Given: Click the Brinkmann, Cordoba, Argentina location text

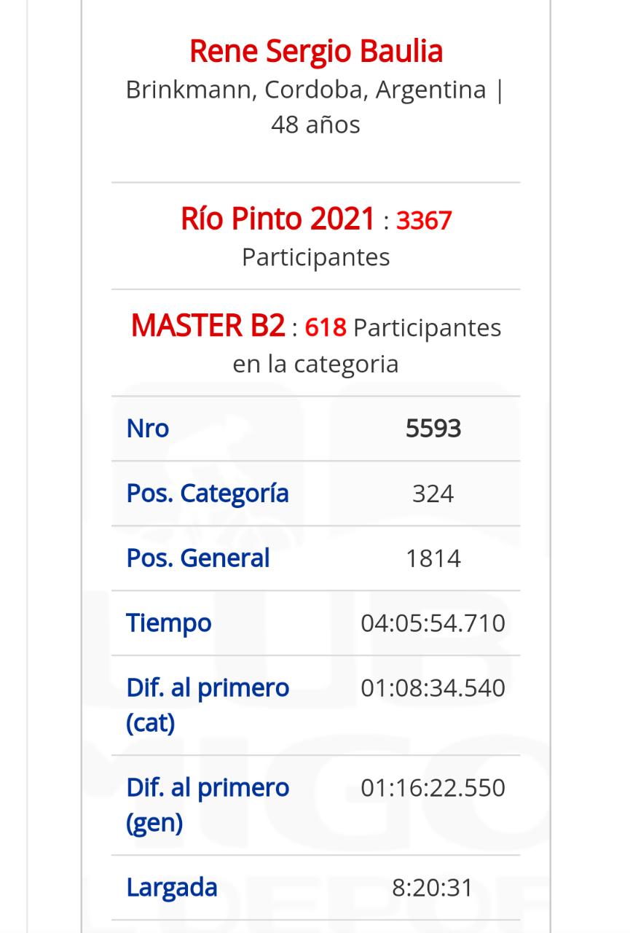Looking at the screenshot, I should (x=306, y=90).
